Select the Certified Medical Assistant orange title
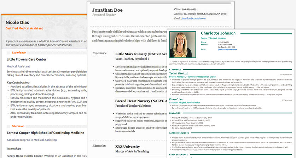Image resolution: width=296 pixels, height=158 pixels. [24, 28]
